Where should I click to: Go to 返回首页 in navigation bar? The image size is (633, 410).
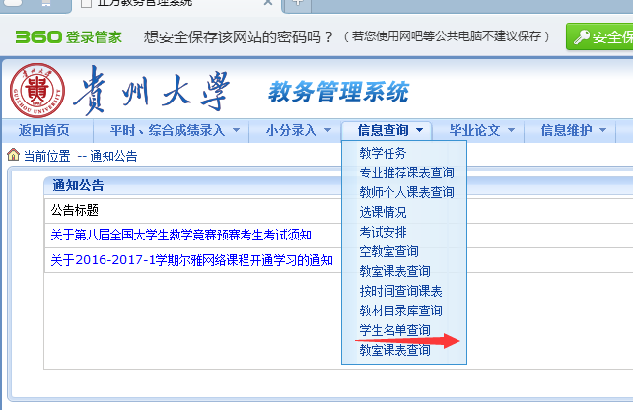[x=44, y=130]
